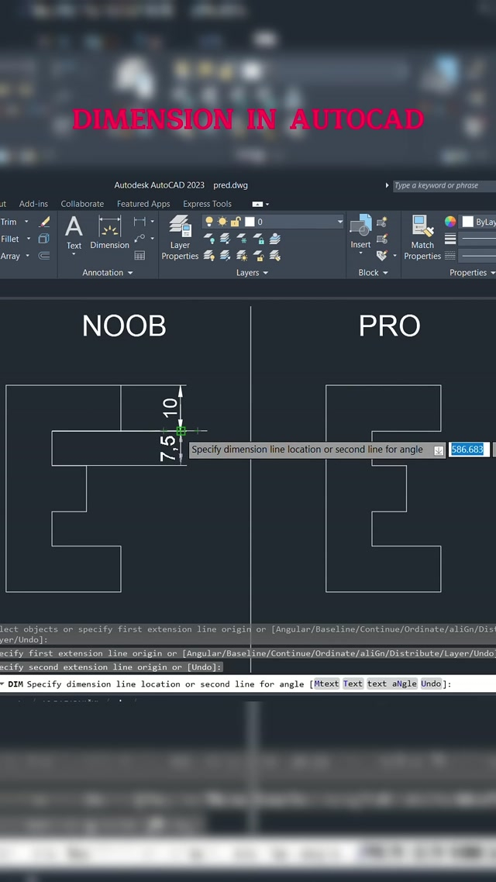Click Undo option in command line
Viewport: 496px width, 882px height.
[x=431, y=684]
